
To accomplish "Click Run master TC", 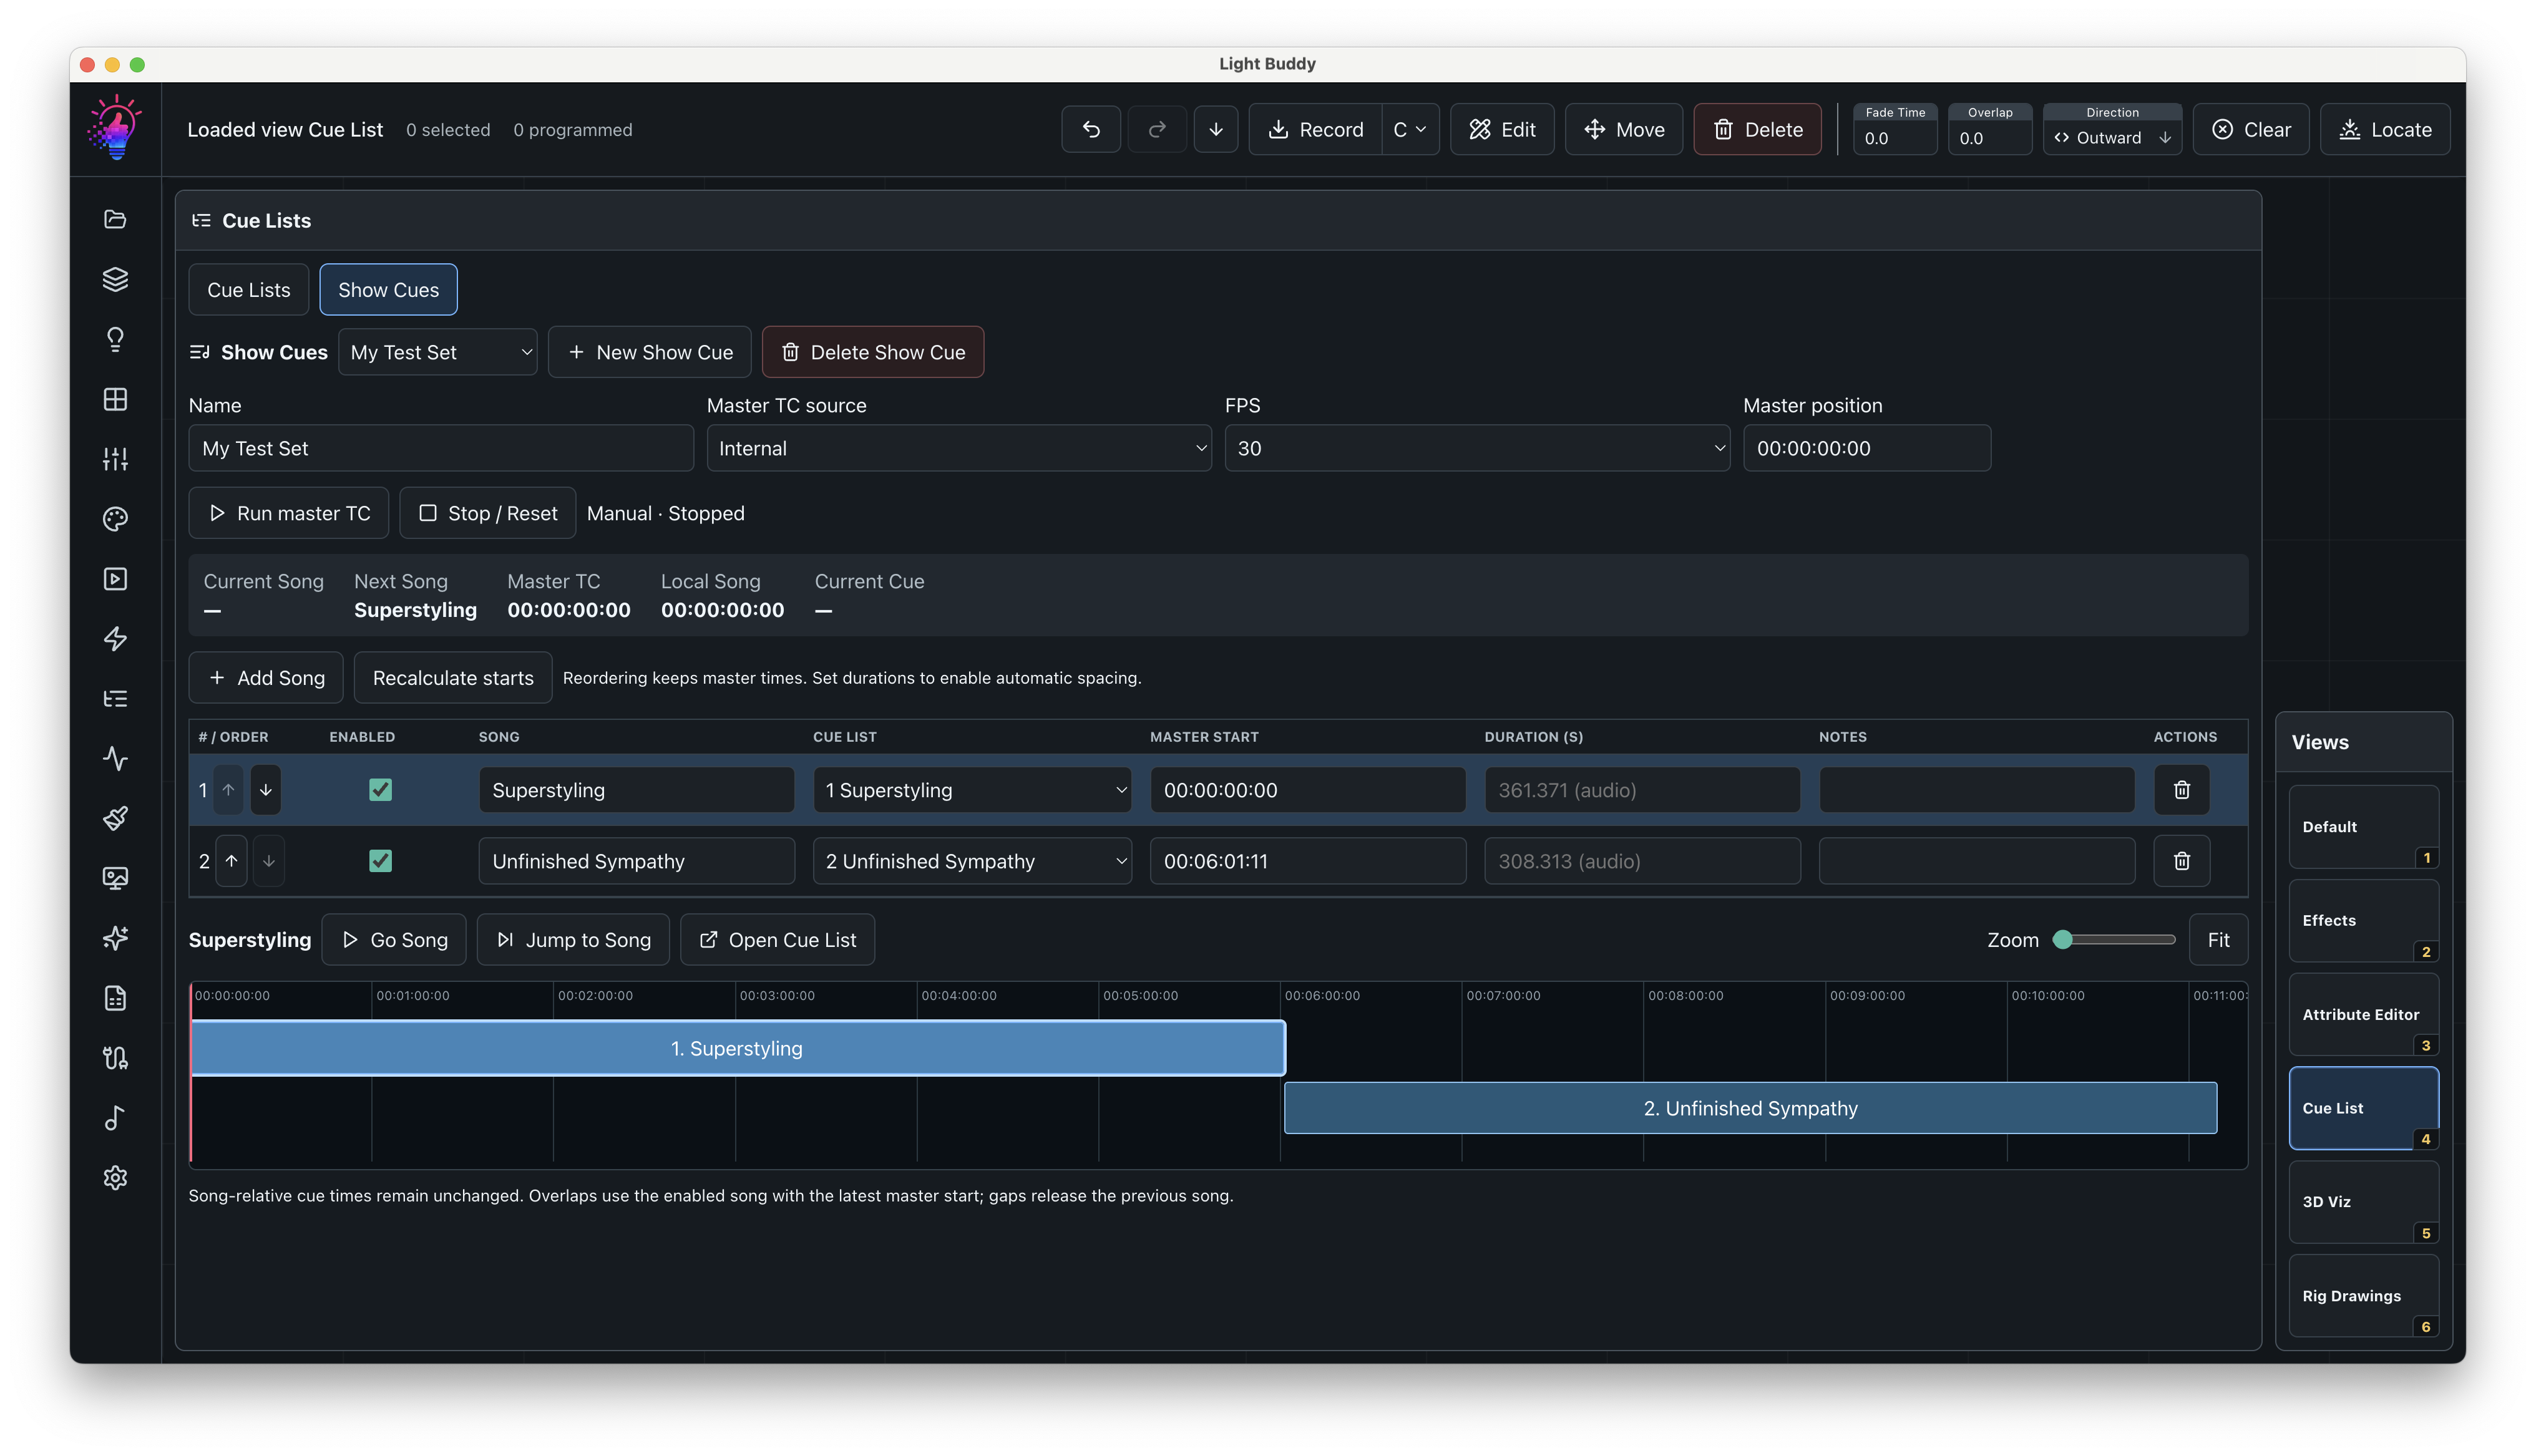I will 288,513.
